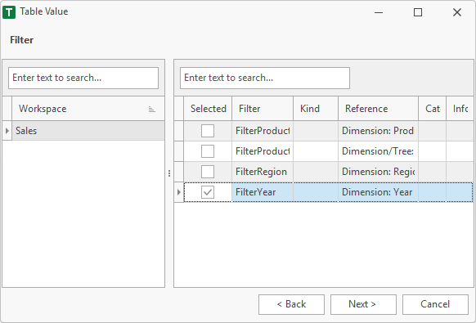Viewport: 476px width, 323px height.
Task: Click the Cat column header
Action: [x=433, y=109]
